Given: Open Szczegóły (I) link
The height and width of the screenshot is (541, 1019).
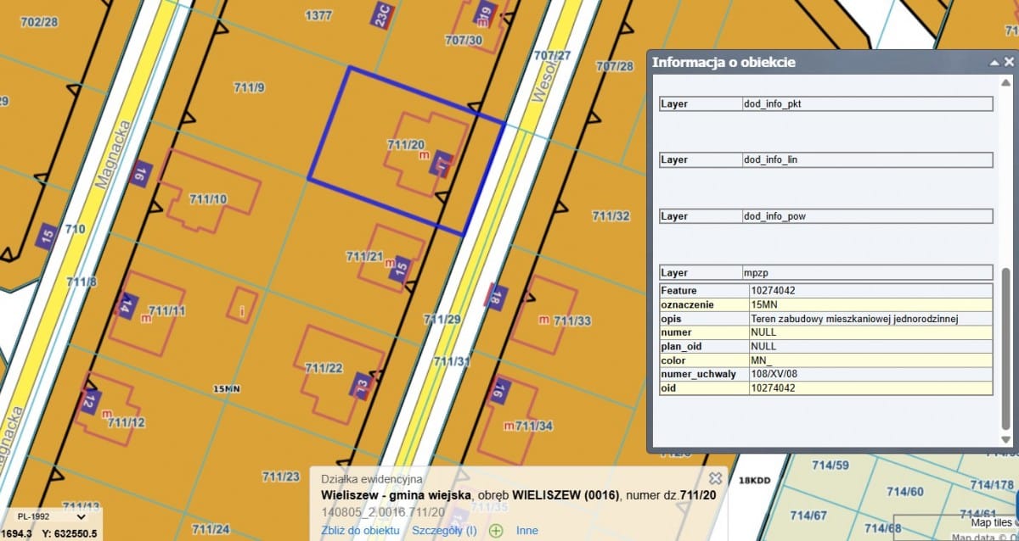Looking at the screenshot, I should point(444,531).
